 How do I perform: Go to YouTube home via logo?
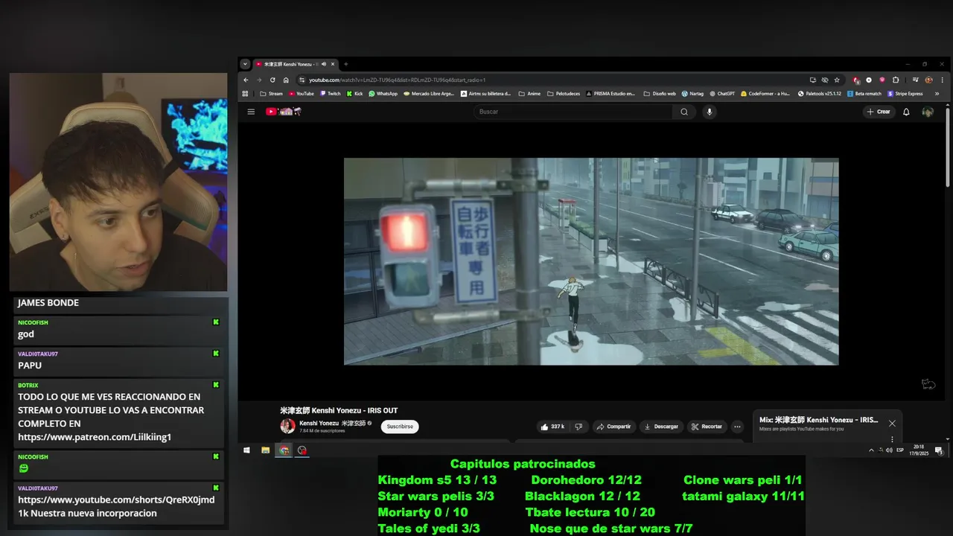283,112
